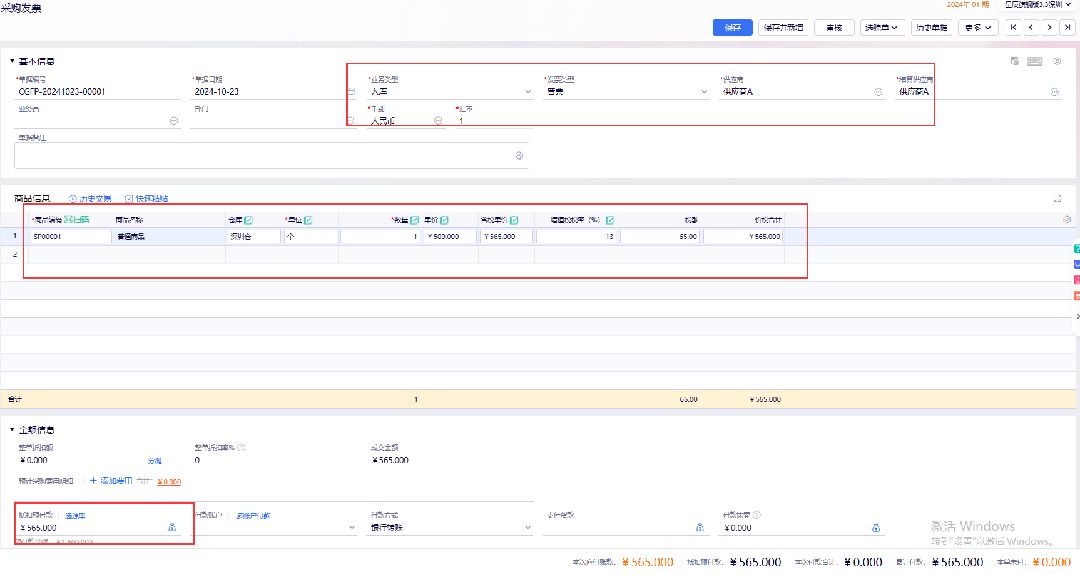Screen dimensions: 1080x574
Task: Jump to first record arrow
Action: point(1013,28)
